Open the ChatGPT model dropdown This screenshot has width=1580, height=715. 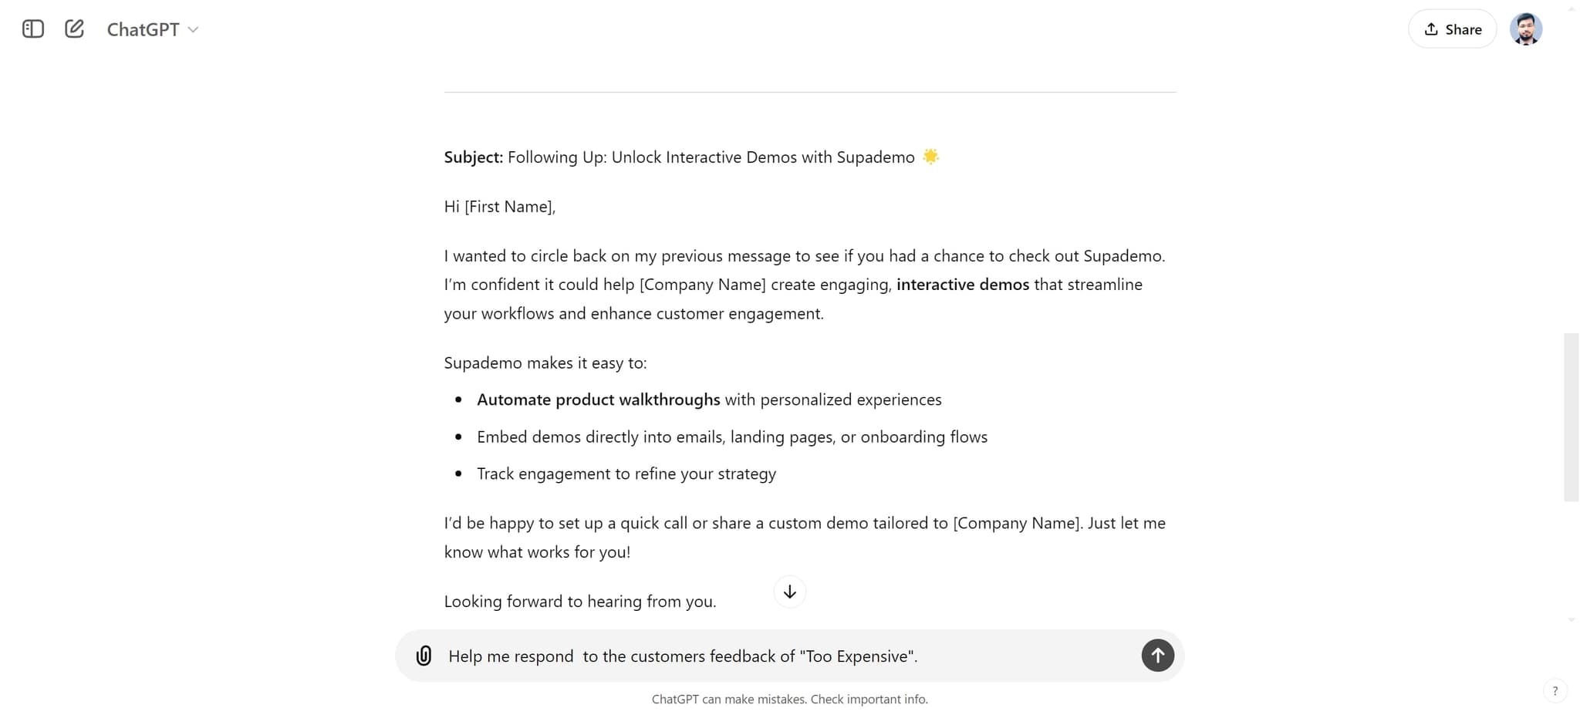click(152, 29)
